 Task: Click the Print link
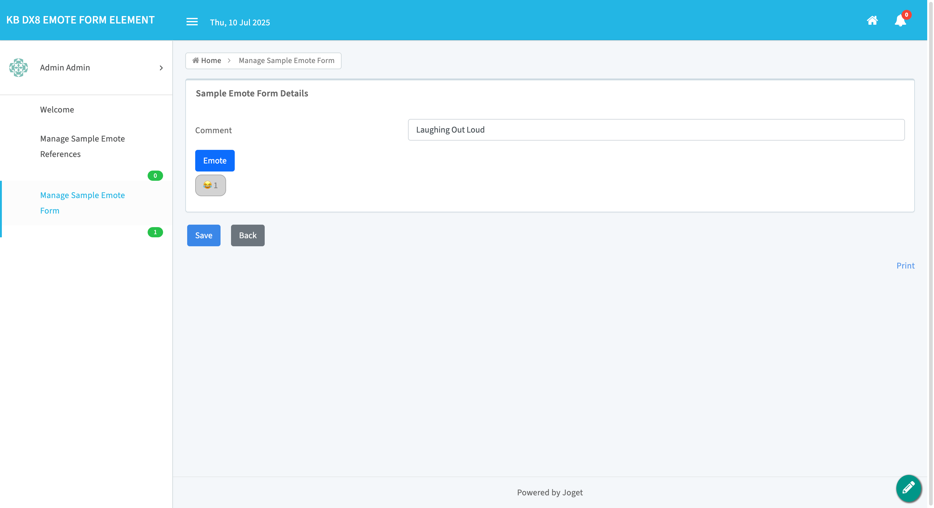(905, 266)
